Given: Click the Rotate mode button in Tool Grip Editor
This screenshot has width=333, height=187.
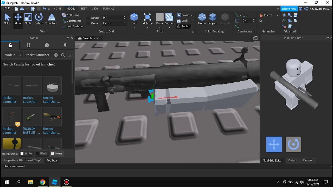Looking at the screenshot, I should (x=293, y=144).
